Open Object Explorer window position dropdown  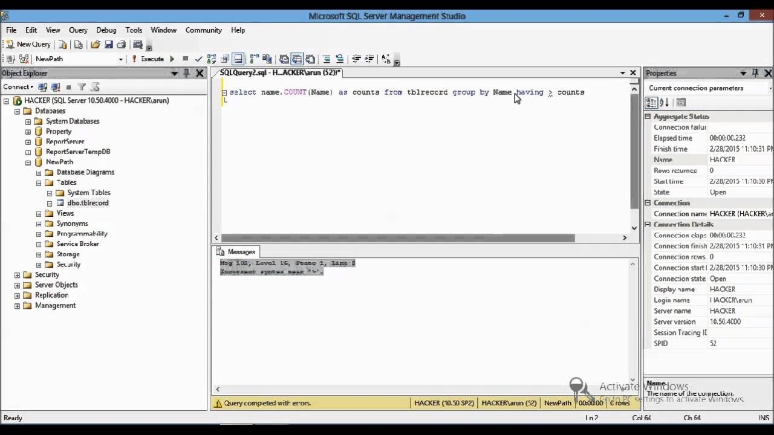[x=174, y=73]
